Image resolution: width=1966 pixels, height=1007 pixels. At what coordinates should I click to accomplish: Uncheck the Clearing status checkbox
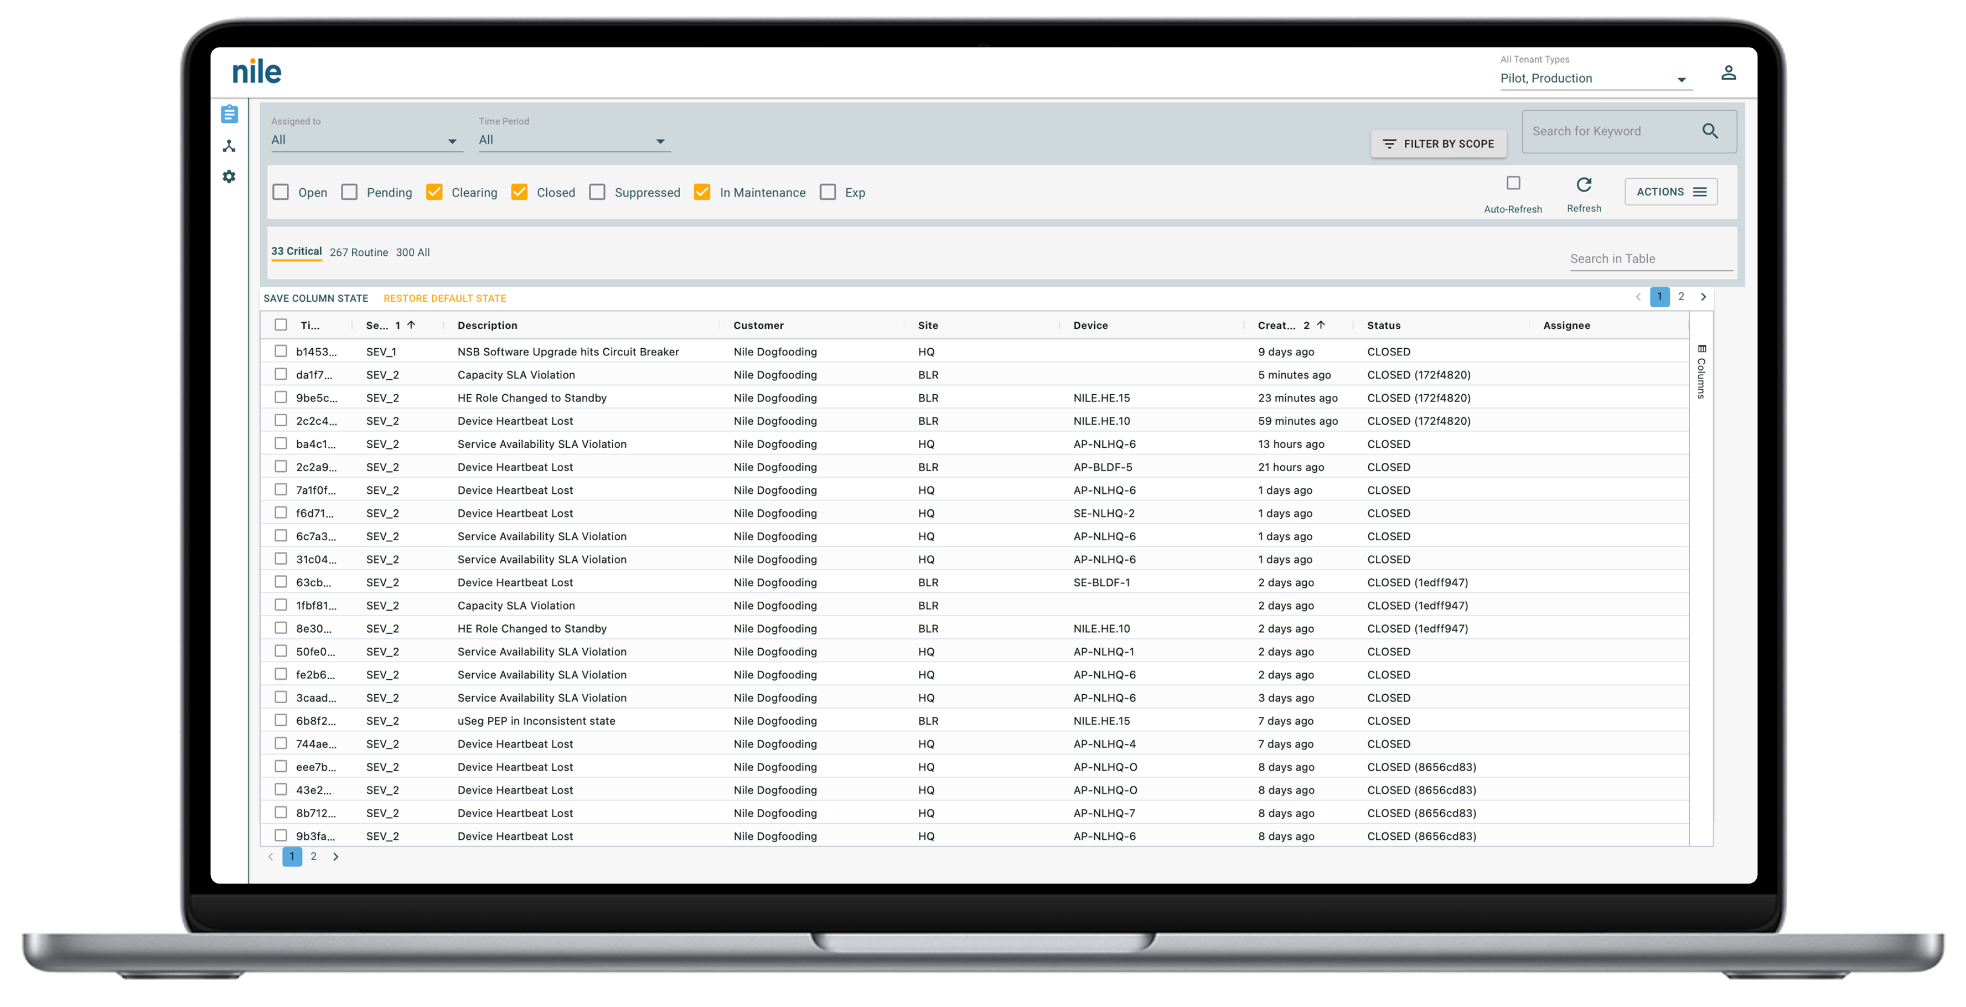(x=434, y=192)
